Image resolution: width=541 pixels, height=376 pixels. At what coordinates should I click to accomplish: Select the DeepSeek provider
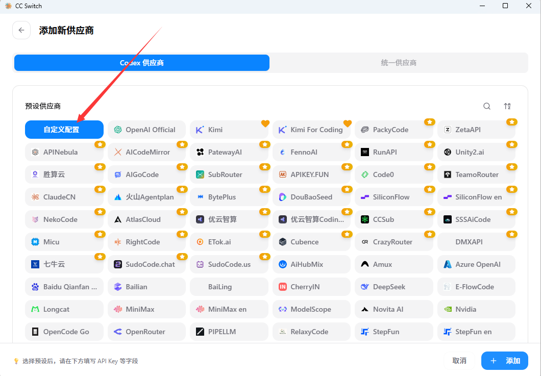(394, 287)
